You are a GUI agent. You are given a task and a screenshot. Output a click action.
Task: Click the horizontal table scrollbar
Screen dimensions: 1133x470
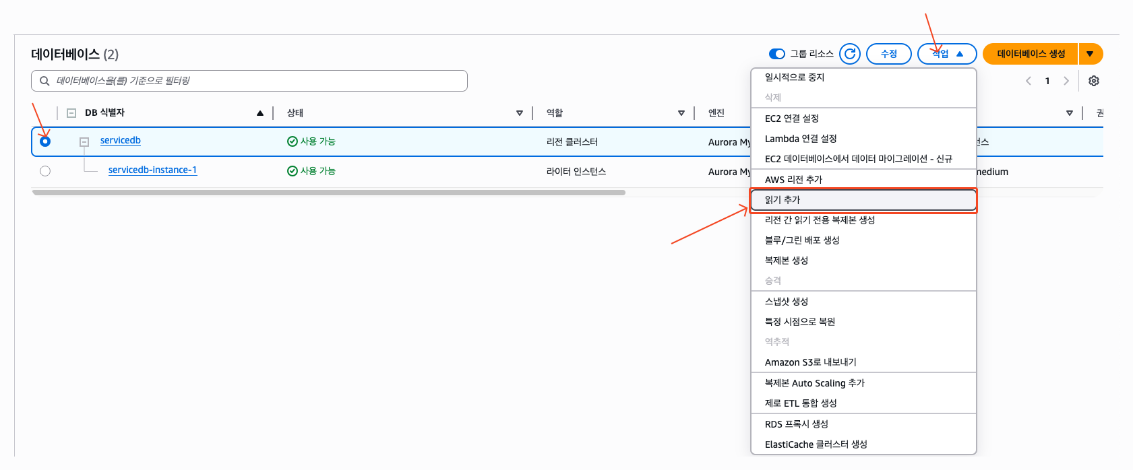point(328,193)
